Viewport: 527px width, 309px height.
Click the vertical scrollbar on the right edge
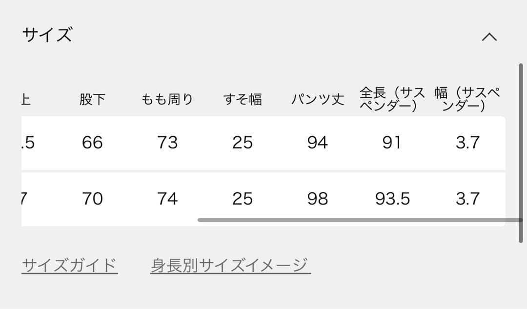coord(521,153)
